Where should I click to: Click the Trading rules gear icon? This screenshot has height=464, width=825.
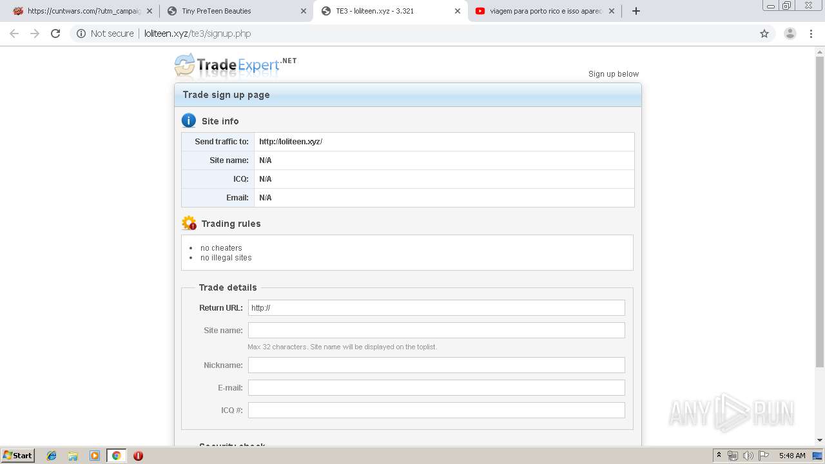(x=189, y=223)
